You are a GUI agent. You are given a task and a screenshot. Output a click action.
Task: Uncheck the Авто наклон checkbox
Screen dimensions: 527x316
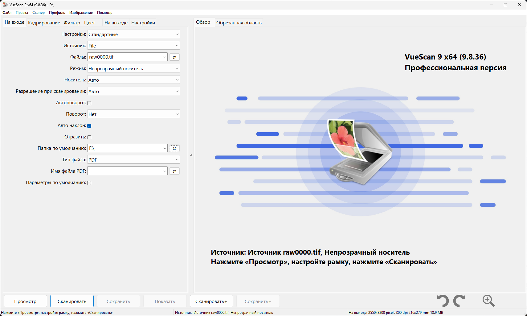pyautogui.click(x=89, y=126)
